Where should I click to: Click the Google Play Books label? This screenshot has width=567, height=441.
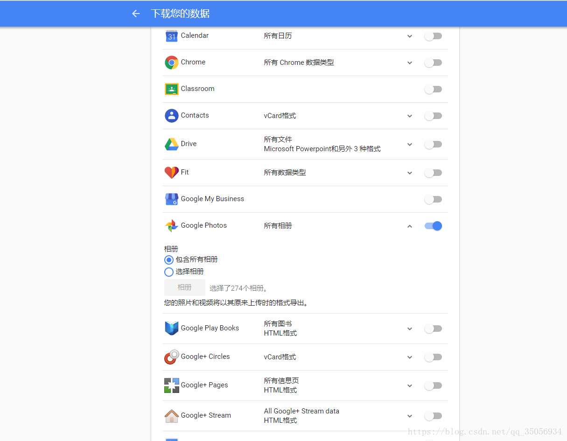(210, 328)
